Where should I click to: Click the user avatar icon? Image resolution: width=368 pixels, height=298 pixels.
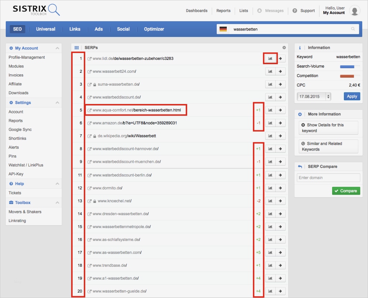355,10
